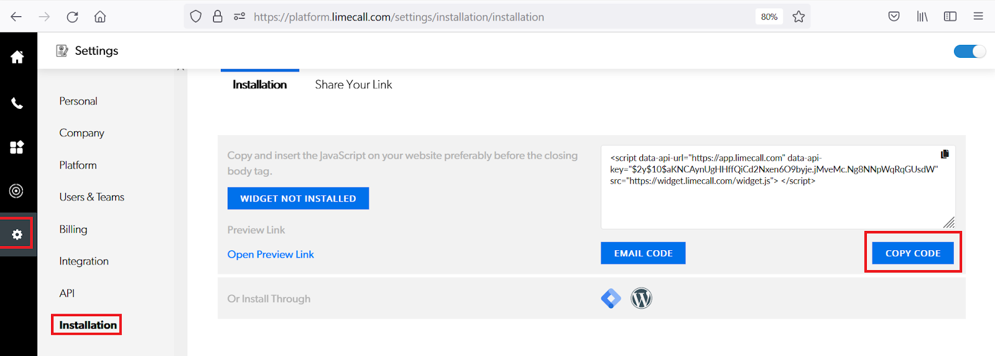Bookmark this page with star icon

coord(798,17)
